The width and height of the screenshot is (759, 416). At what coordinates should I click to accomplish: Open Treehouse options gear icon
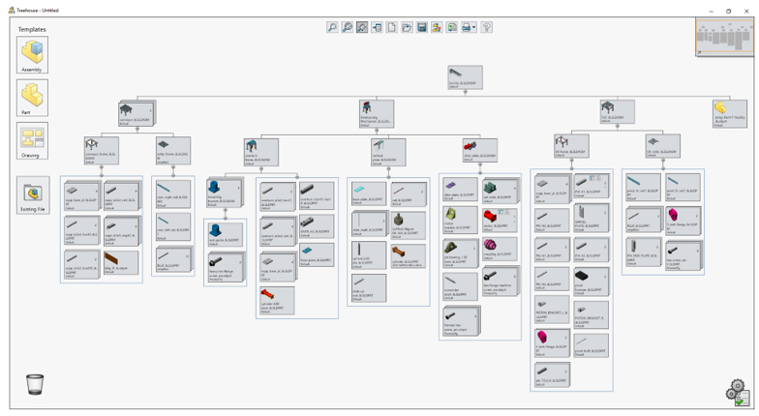(738, 390)
